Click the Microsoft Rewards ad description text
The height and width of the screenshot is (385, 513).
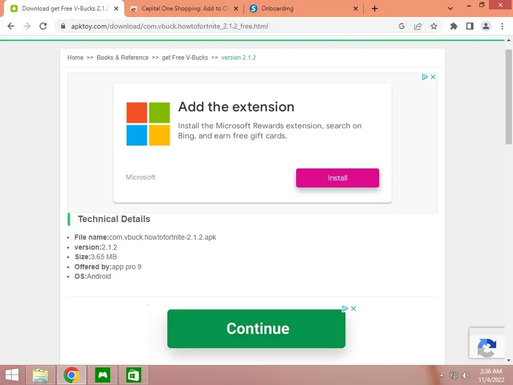(270, 131)
